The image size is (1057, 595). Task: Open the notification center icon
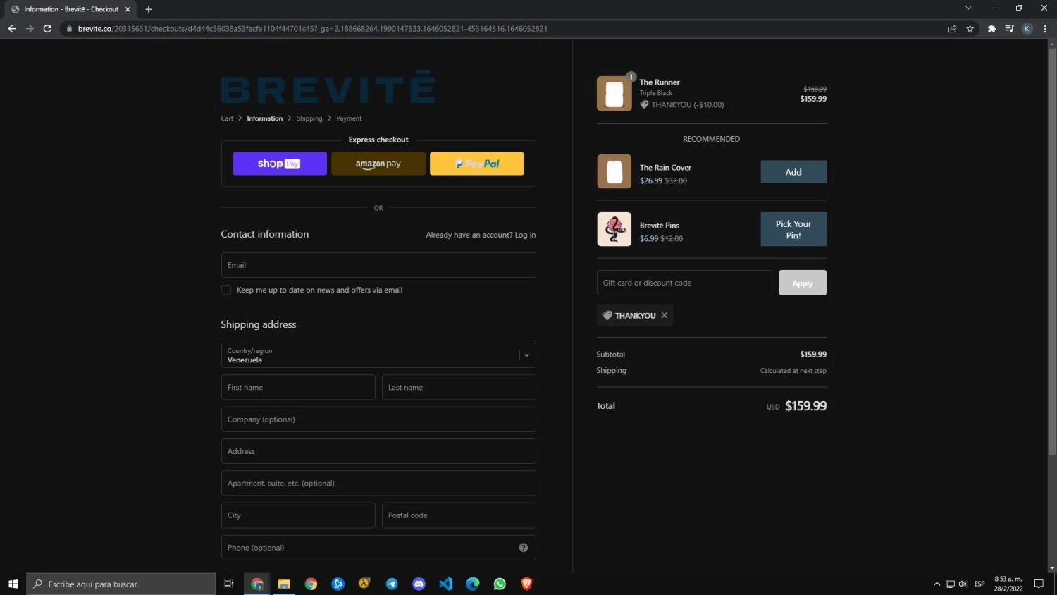[1039, 584]
